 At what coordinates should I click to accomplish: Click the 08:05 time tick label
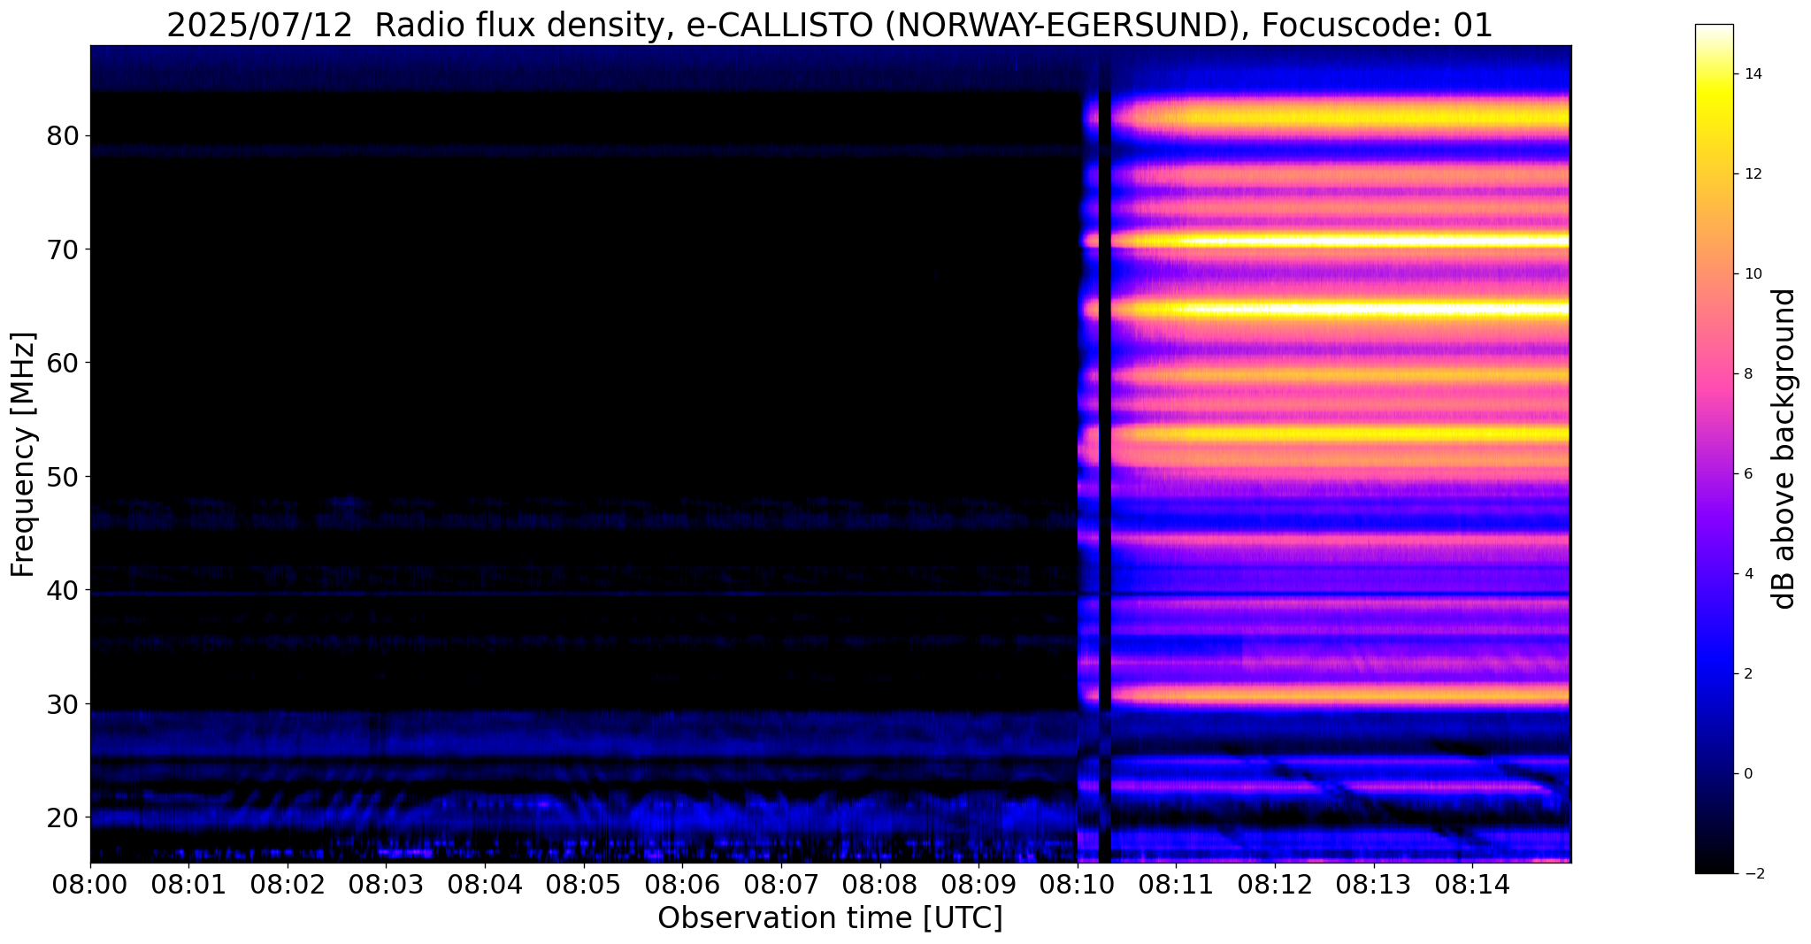tap(584, 884)
